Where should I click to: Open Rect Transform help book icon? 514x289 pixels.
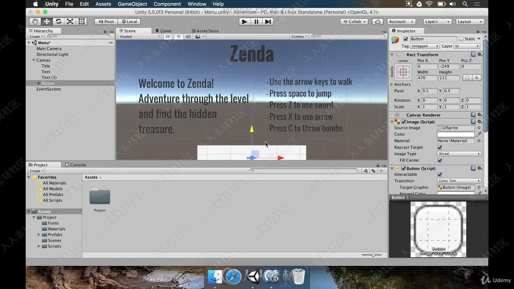pos(473,55)
